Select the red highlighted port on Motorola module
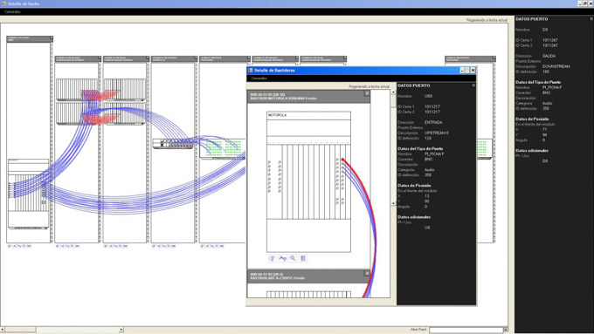This screenshot has height=334, width=594. click(x=342, y=160)
